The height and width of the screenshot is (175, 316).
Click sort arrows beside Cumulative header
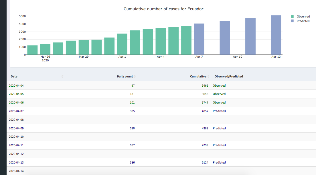pyautogui.click(x=208, y=77)
